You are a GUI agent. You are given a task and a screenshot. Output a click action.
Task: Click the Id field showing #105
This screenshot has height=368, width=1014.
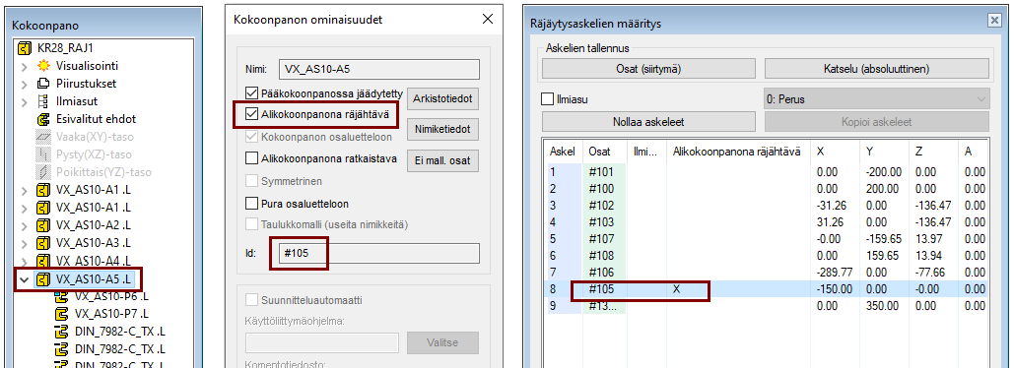click(x=379, y=253)
